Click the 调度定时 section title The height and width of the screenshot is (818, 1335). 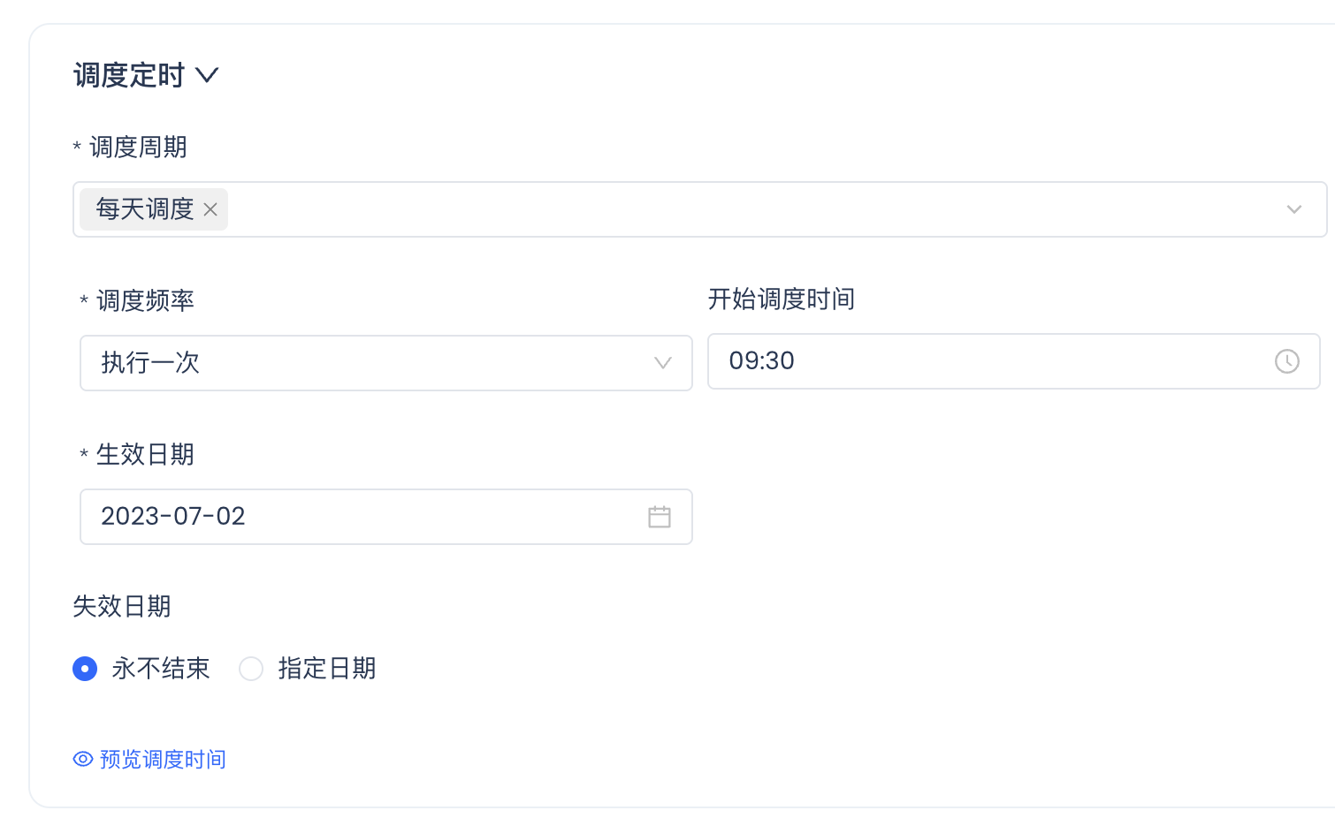[129, 75]
